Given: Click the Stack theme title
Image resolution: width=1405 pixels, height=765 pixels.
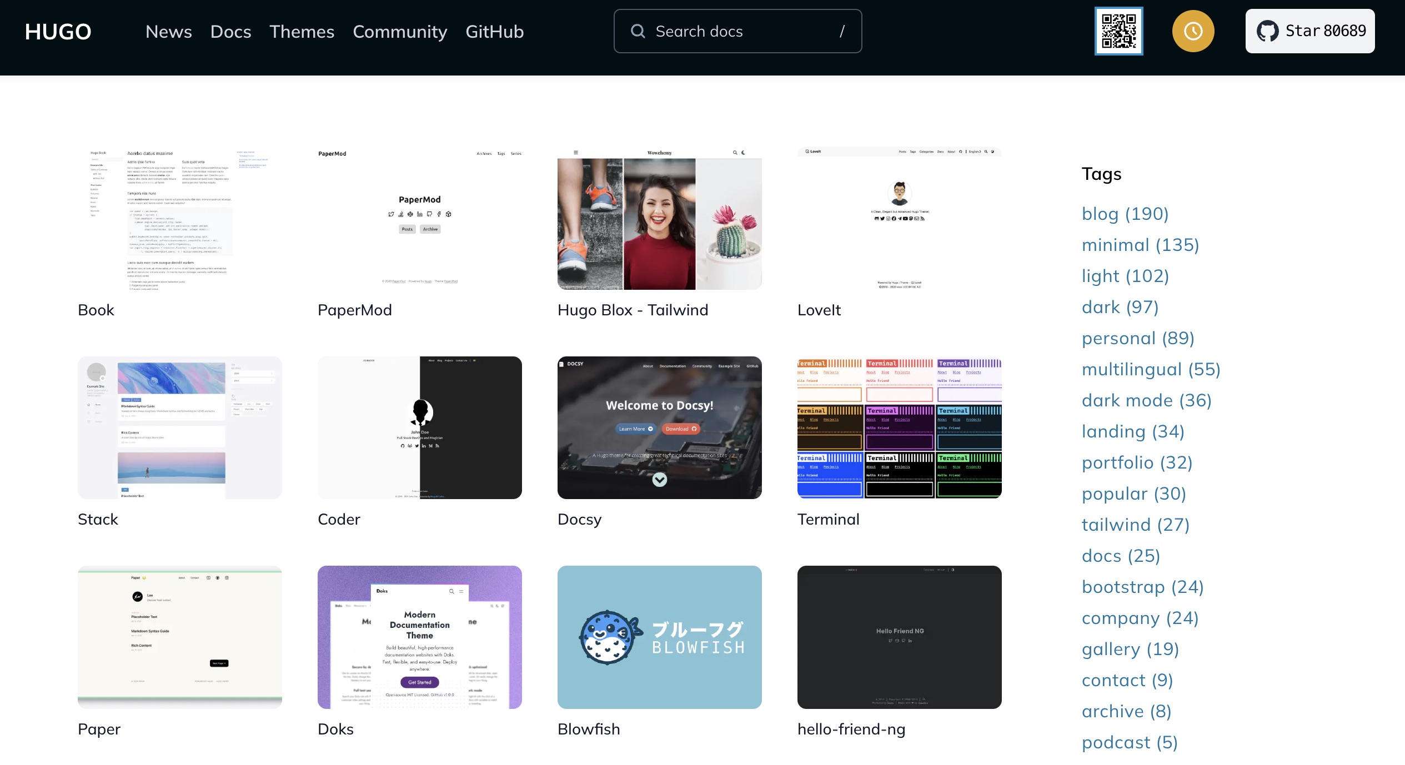Looking at the screenshot, I should 98,519.
